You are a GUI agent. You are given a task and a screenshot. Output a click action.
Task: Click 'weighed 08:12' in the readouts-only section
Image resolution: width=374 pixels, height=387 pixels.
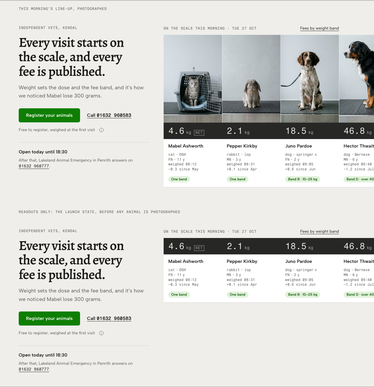point(182,280)
